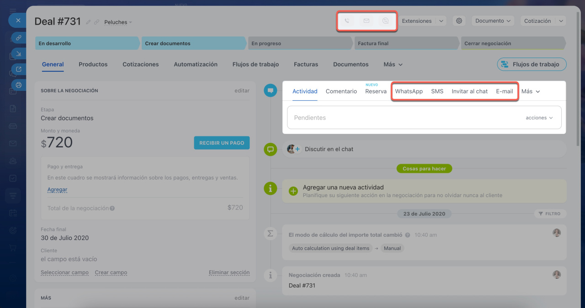Click the phone call icon in header
The height and width of the screenshot is (308, 585).
[x=347, y=21]
